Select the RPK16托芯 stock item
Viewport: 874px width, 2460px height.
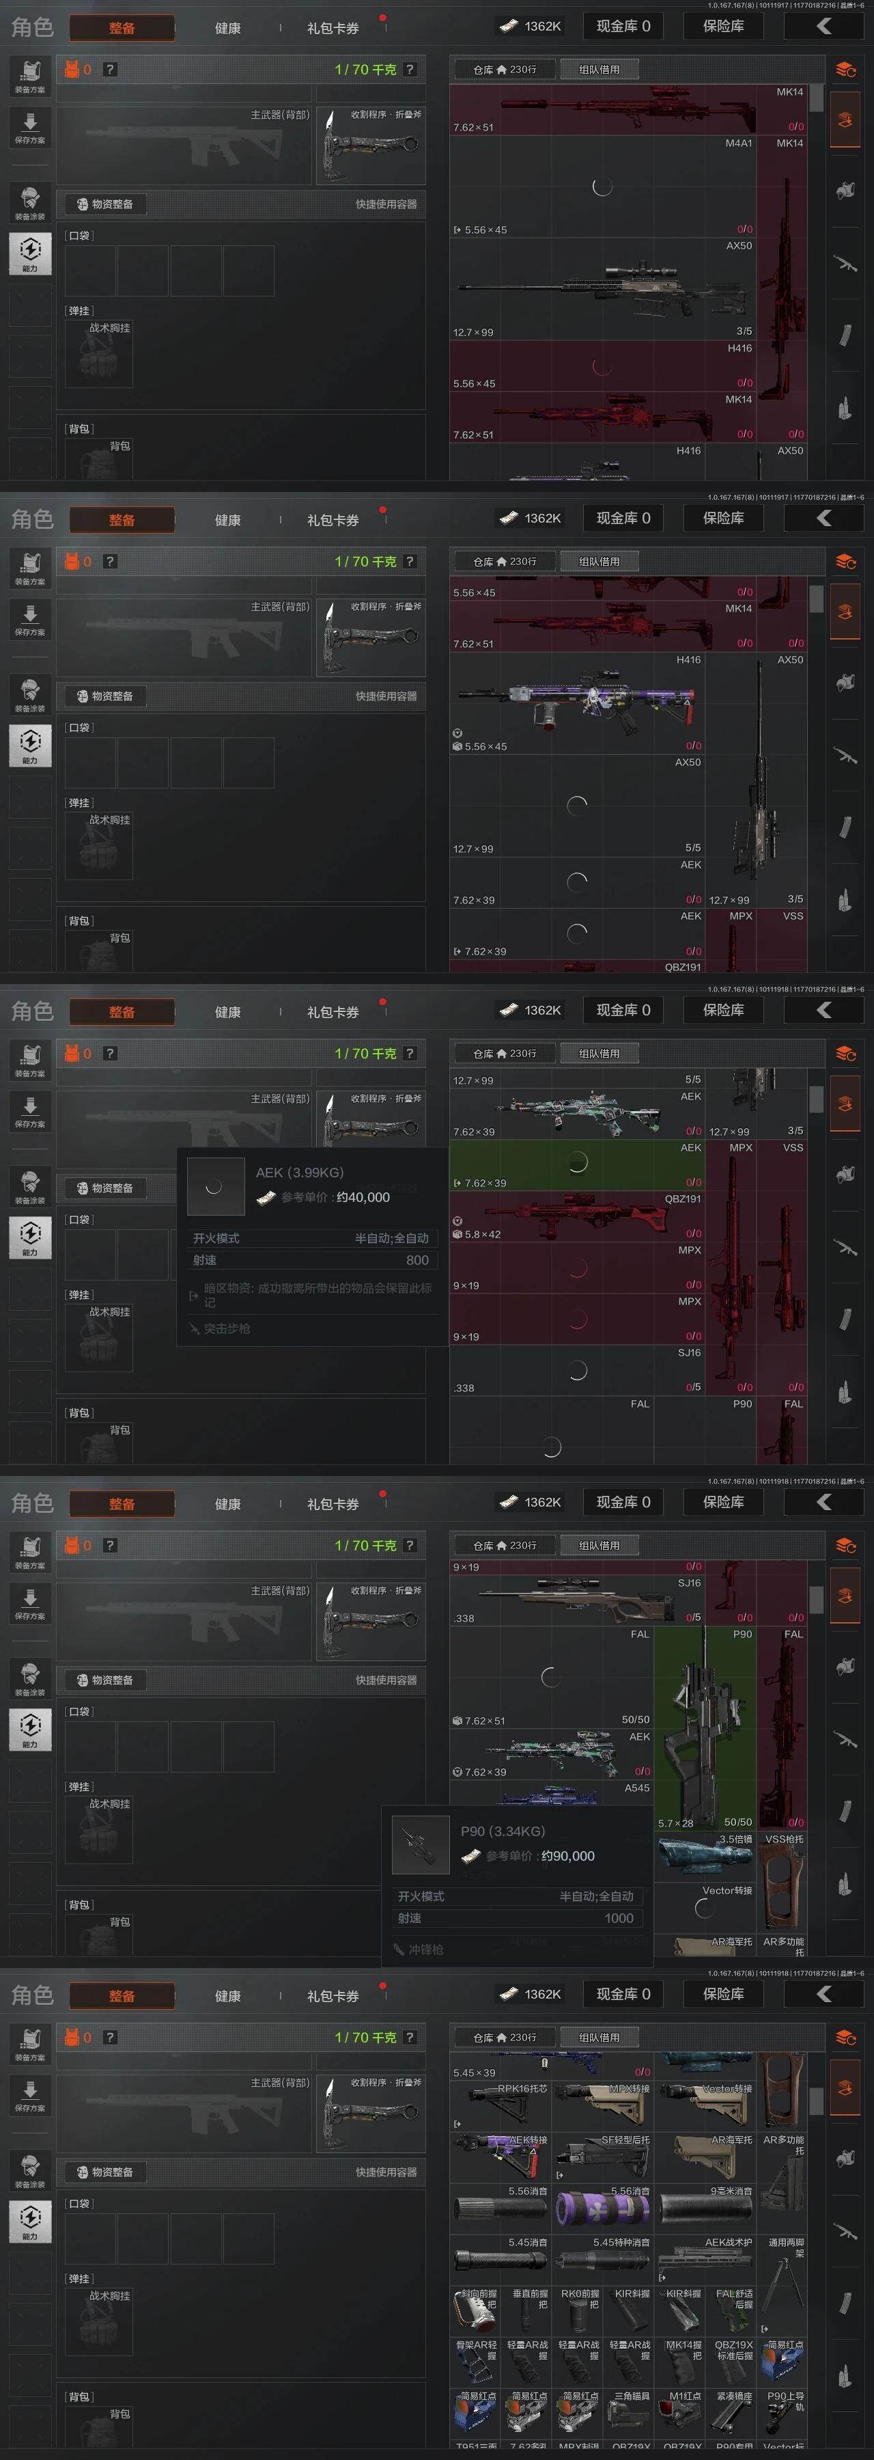501,2105
